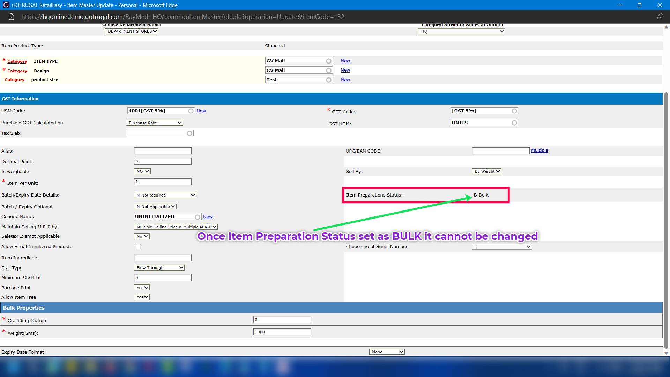Open Batch/Expiry Date Details dropdown
Viewport: 670px width, 377px height.
tap(165, 195)
